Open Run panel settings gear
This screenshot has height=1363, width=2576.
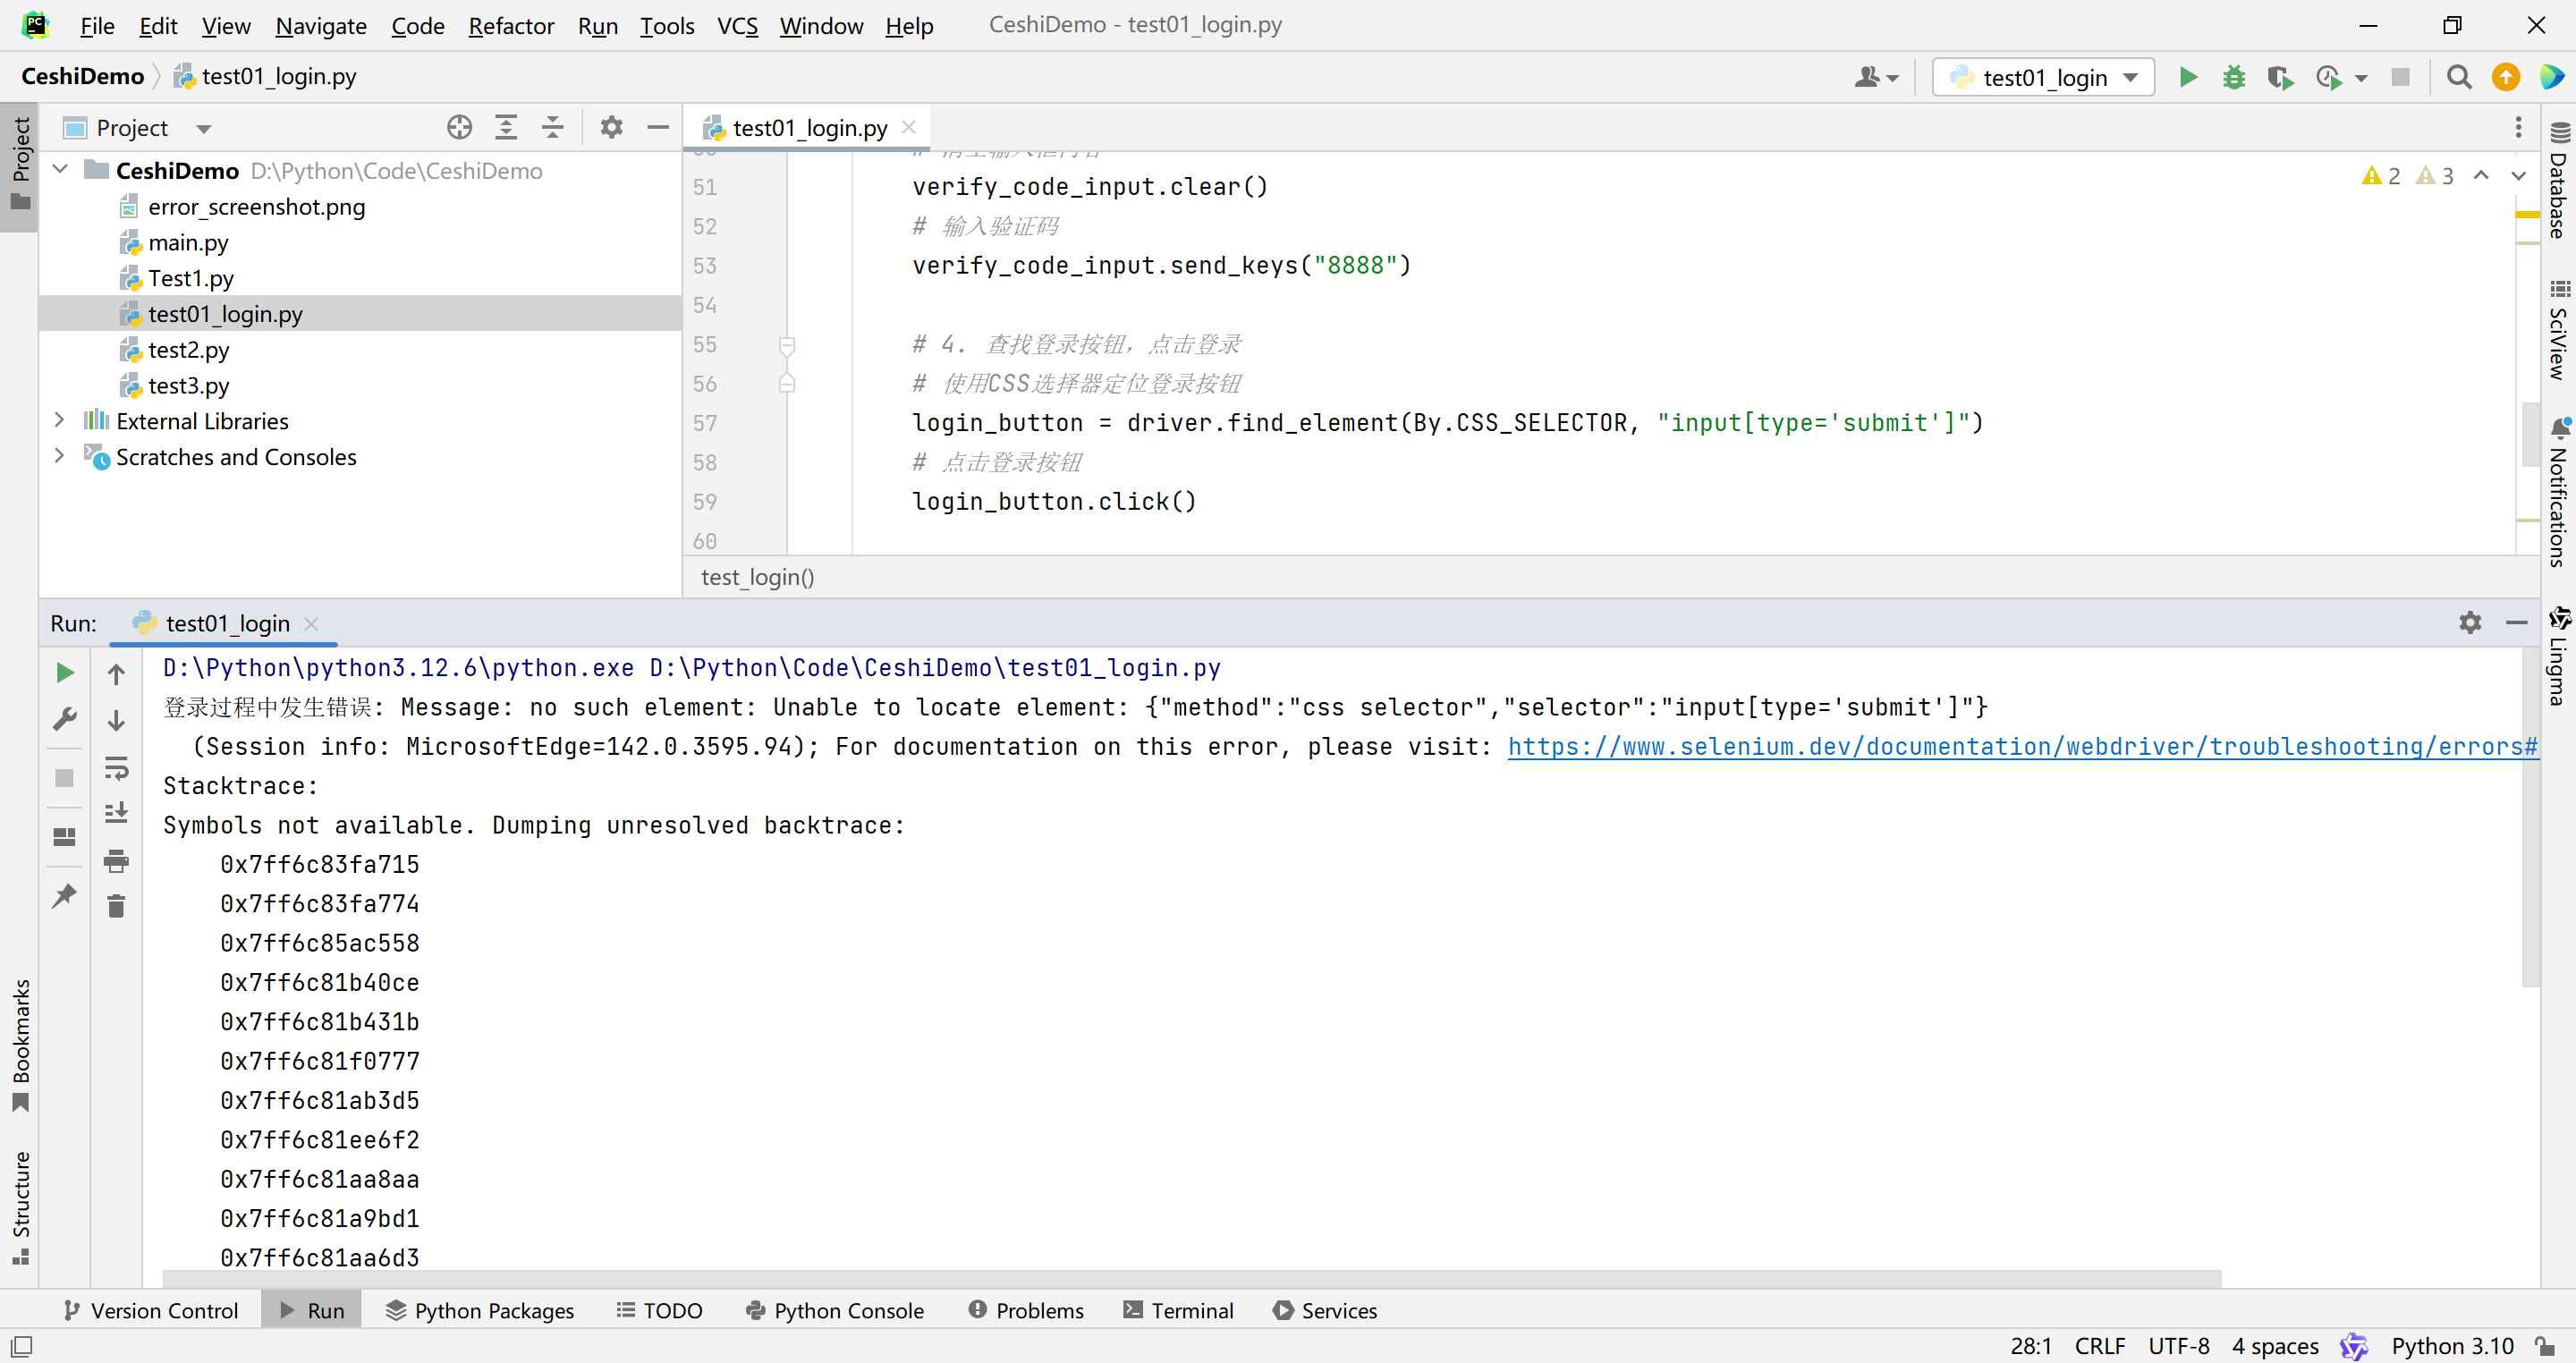pyautogui.click(x=2470, y=622)
